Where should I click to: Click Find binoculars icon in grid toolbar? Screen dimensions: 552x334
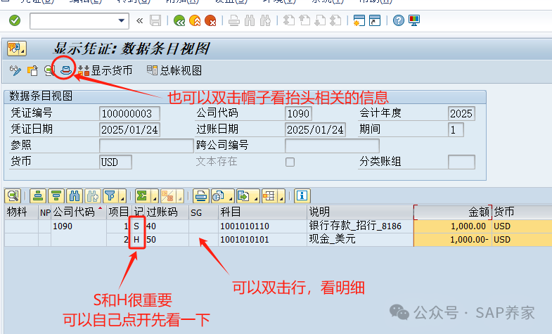(x=75, y=195)
